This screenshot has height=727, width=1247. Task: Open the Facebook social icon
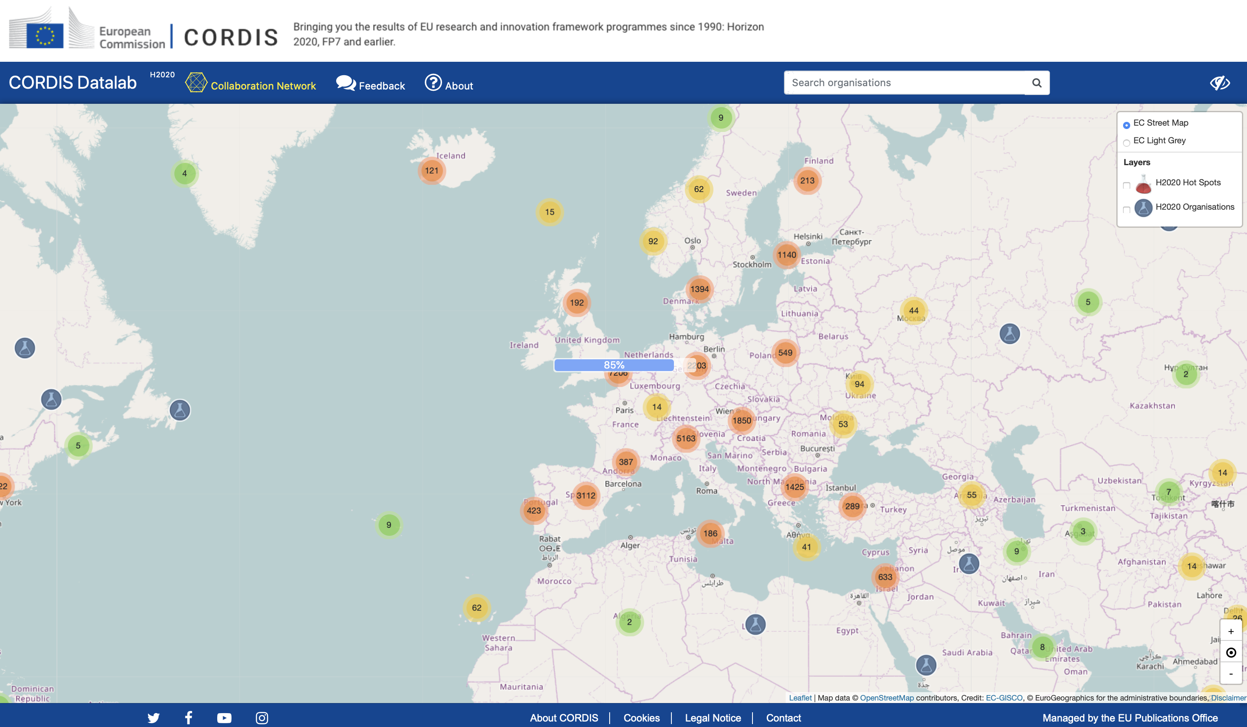(x=189, y=718)
